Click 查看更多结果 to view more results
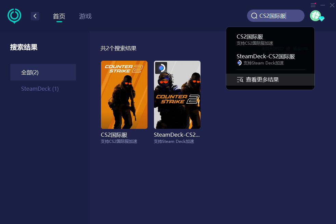Screen dimensions: 336x224 pyautogui.click(x=262, y=80)
